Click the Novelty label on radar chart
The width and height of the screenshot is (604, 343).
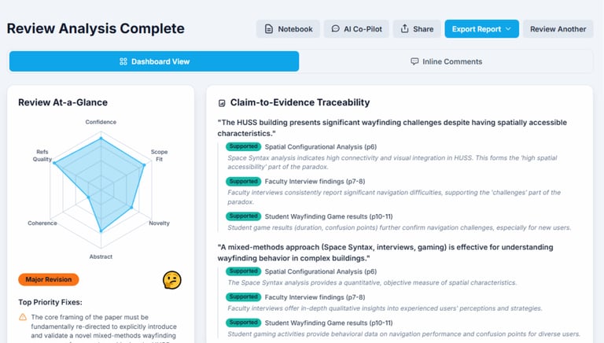159,223
